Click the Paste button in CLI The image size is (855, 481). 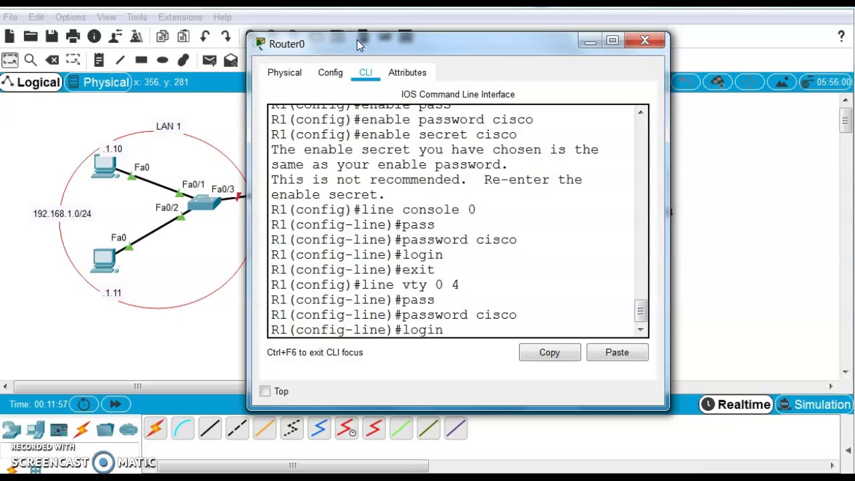617,353
